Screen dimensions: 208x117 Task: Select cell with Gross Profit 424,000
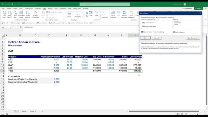135,71
